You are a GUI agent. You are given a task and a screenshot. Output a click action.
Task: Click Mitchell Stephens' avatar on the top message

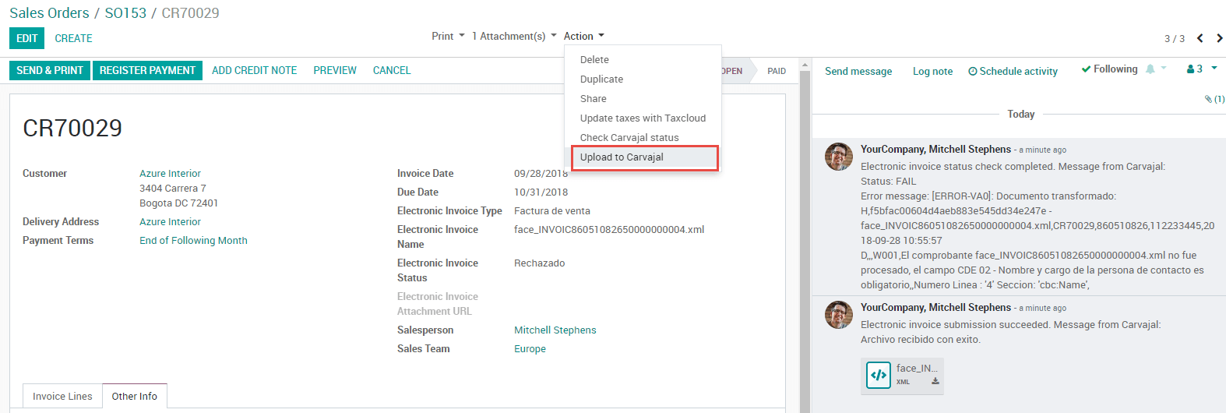[x=839, y=157]
